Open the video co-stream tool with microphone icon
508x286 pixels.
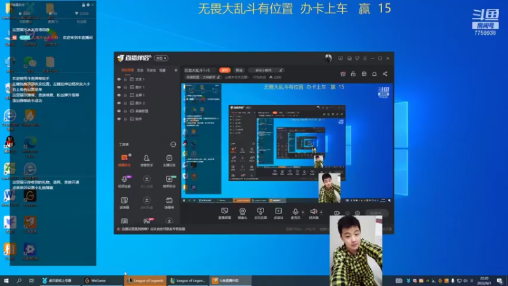[124, 181]
